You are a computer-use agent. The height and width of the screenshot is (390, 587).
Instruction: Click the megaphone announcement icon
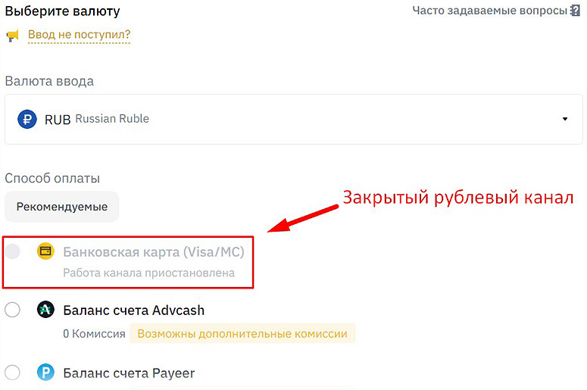coord(13,36)
